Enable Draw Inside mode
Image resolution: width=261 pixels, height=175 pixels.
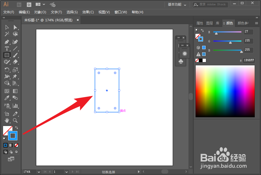tap(16, 152)
